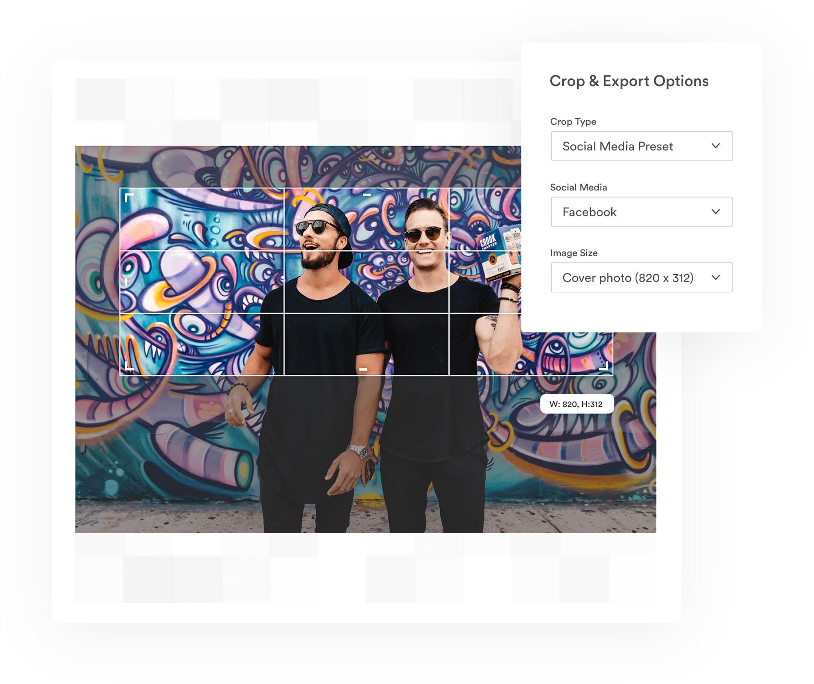Click the Image Size label
Image resolution: width=814 pixels, height=684 pixels.
(574, 253)
